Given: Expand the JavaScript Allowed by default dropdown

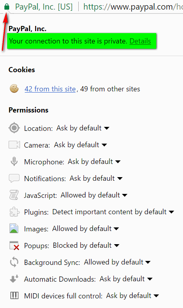Looking at the screenshot, I should click(94, 195).
